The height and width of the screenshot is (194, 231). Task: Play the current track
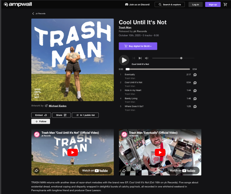(x=124, y=60)
